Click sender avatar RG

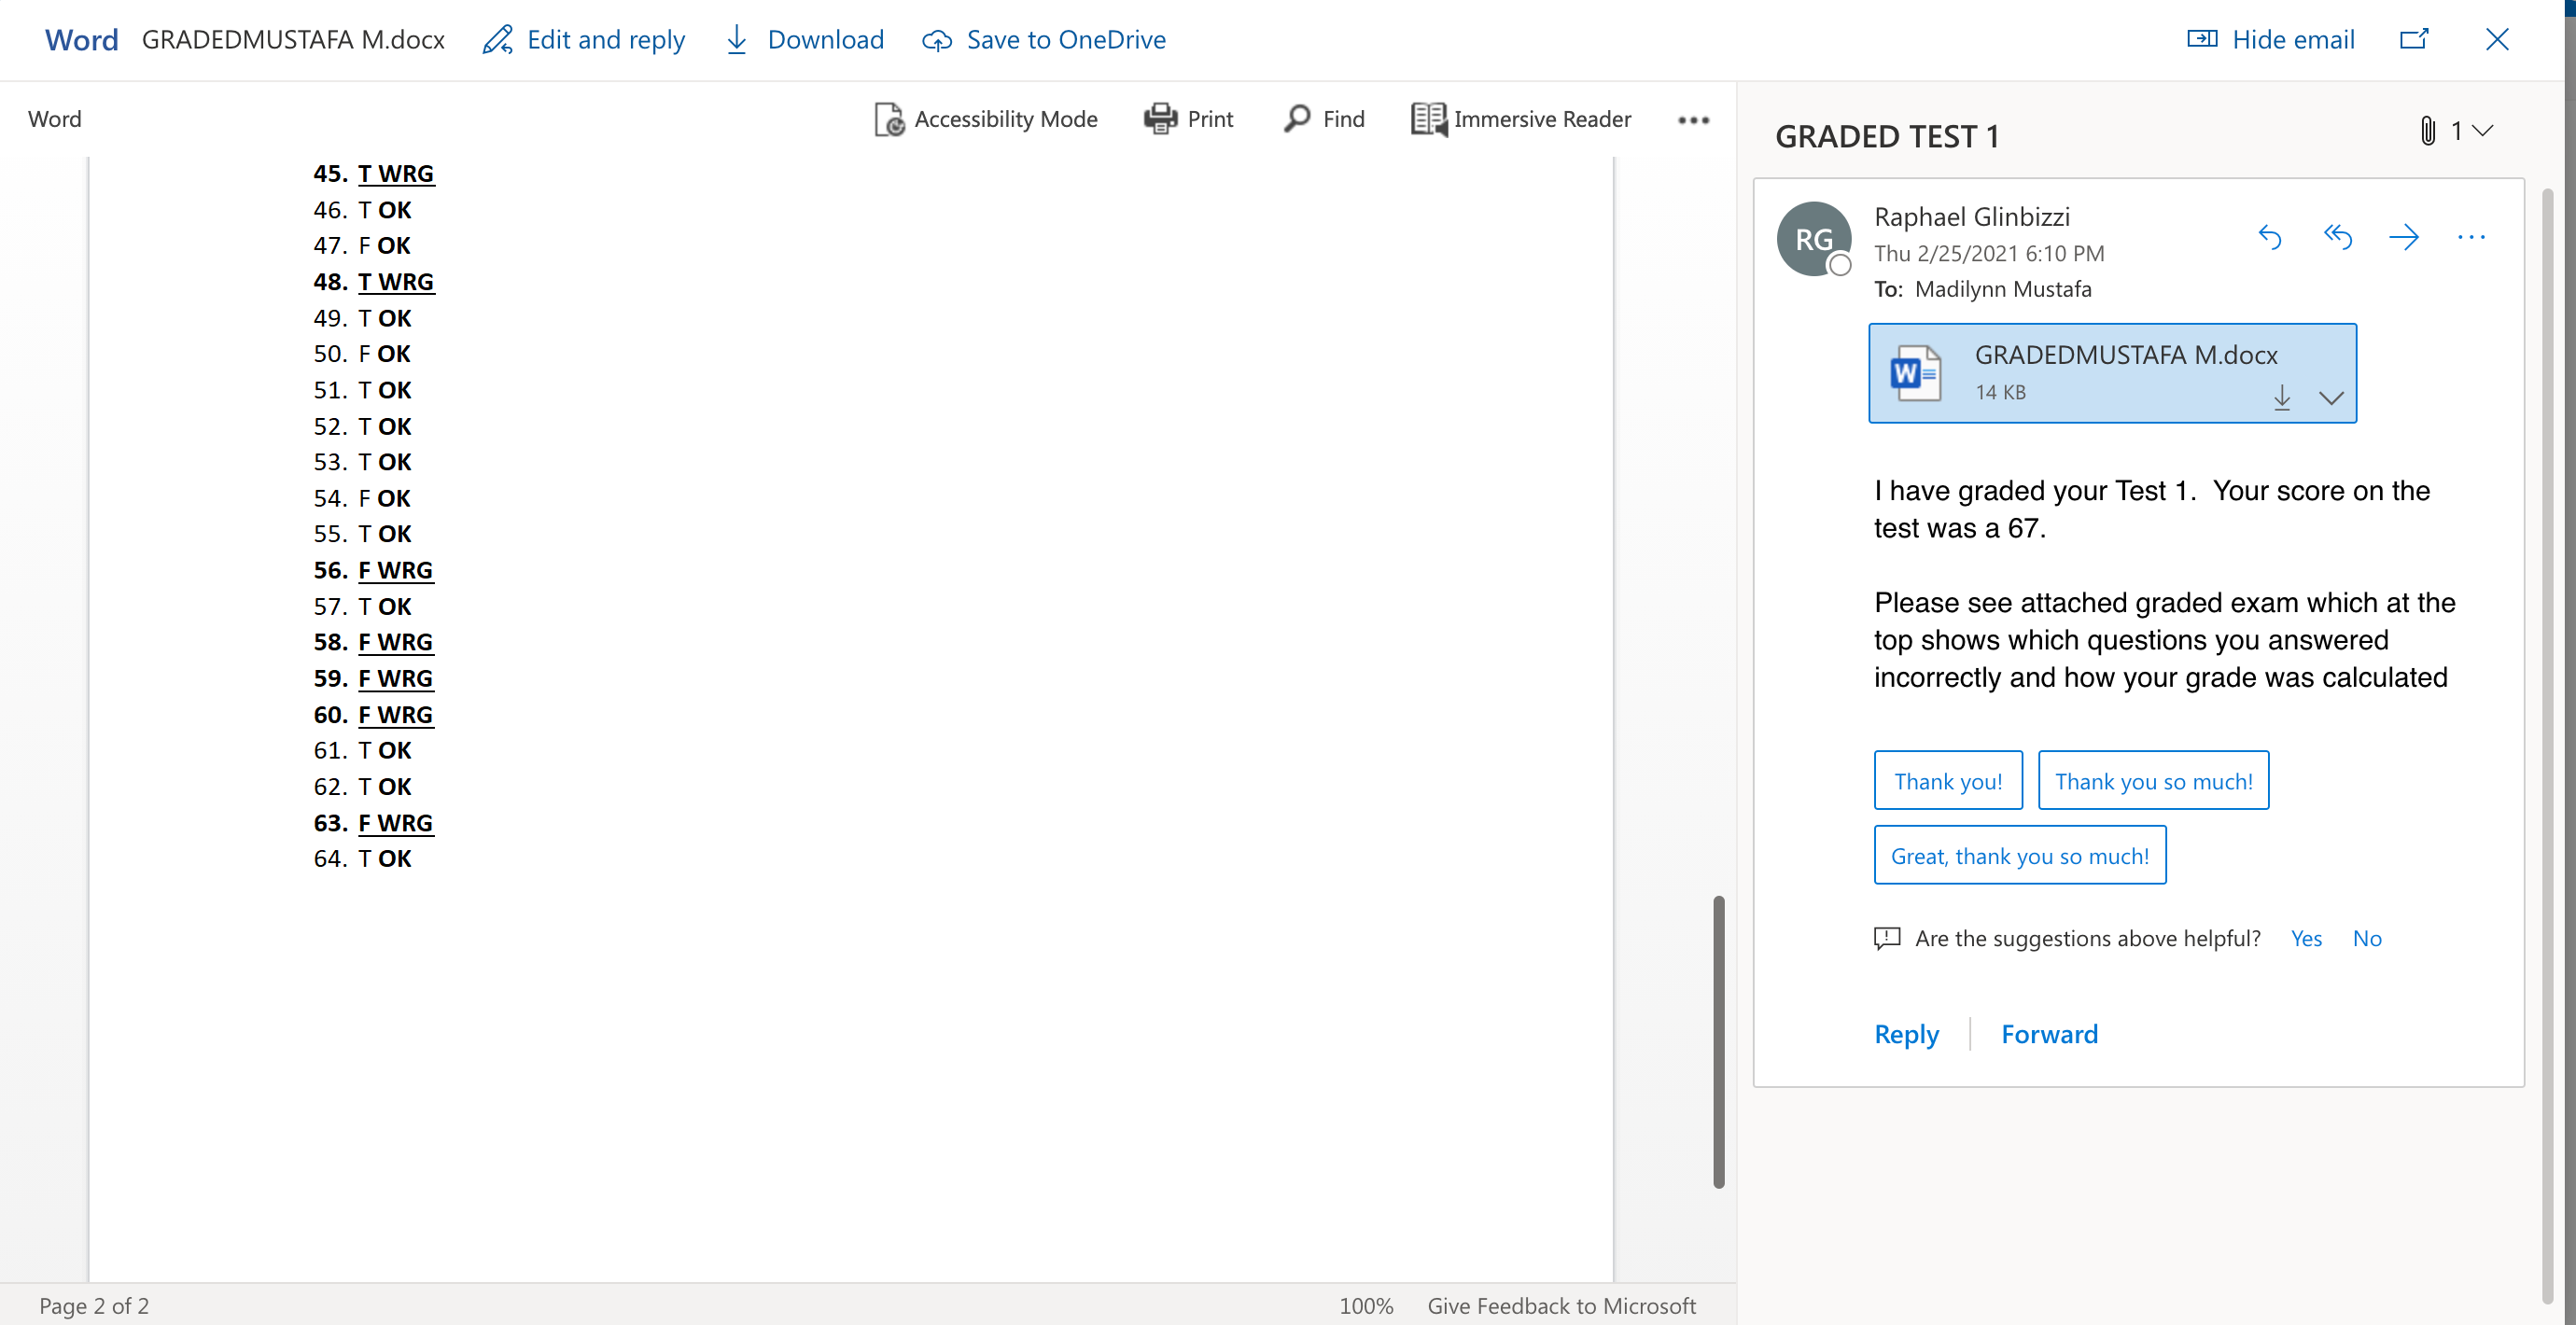tap(1813, 239)
